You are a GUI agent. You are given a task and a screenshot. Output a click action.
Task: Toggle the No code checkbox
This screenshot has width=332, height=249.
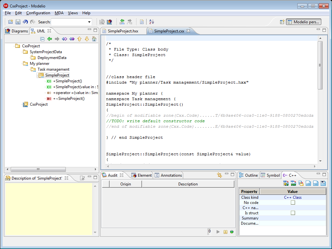pyautogui.click(x=293, y=203)
